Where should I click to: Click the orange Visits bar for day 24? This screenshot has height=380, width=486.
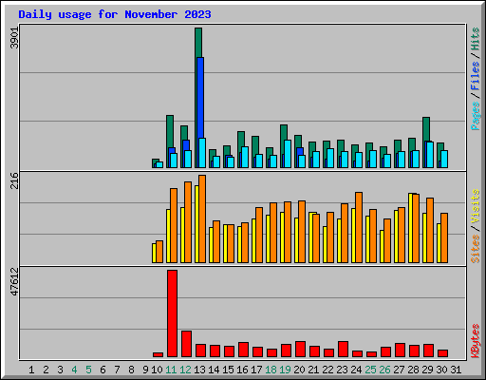(x=359, y=227)
